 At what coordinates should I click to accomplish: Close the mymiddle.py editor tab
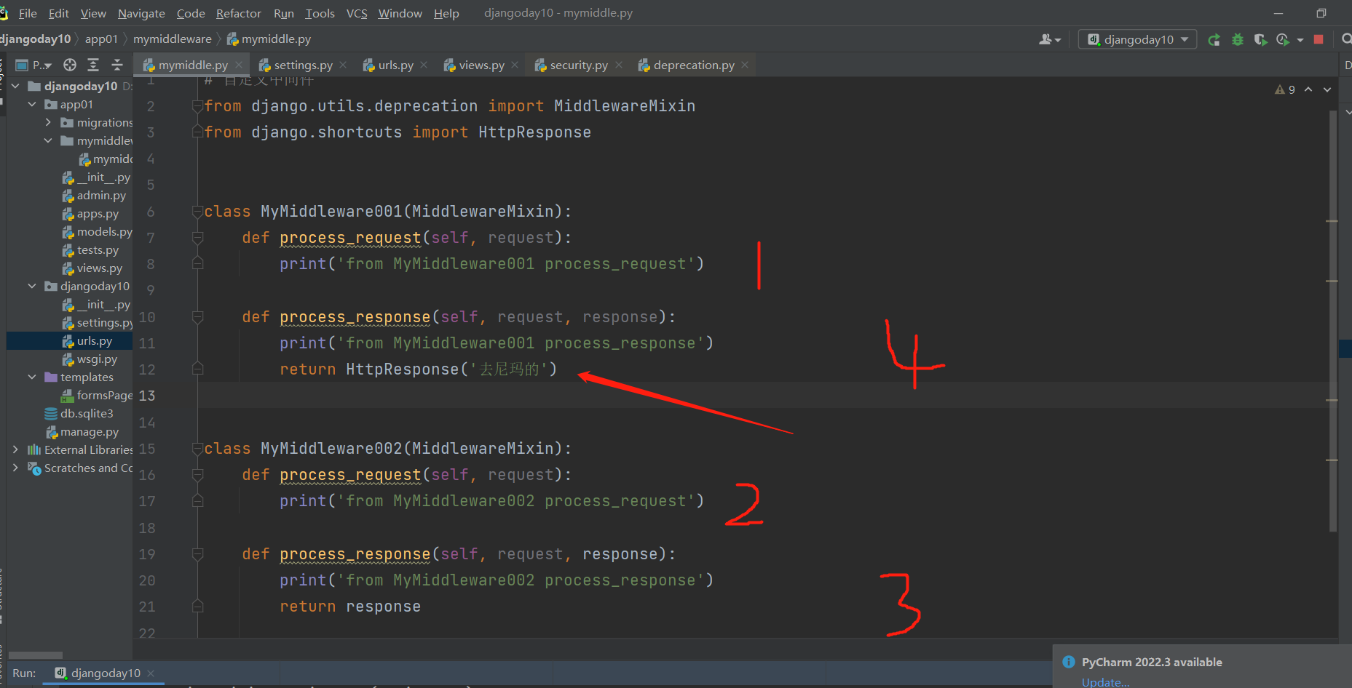239,65
